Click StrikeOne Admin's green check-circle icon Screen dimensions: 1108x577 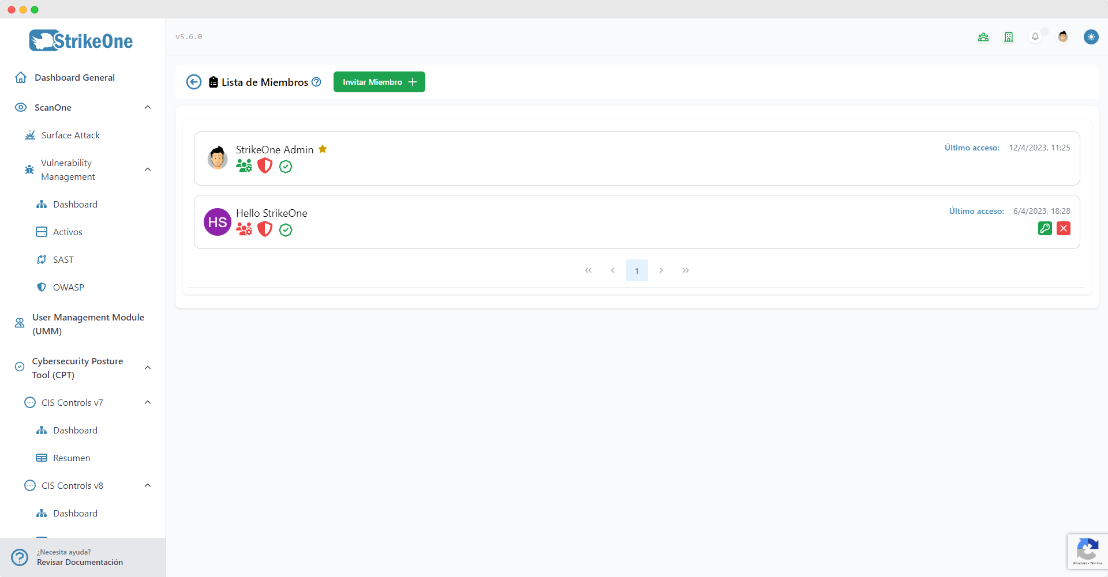[x=286, y=167]
